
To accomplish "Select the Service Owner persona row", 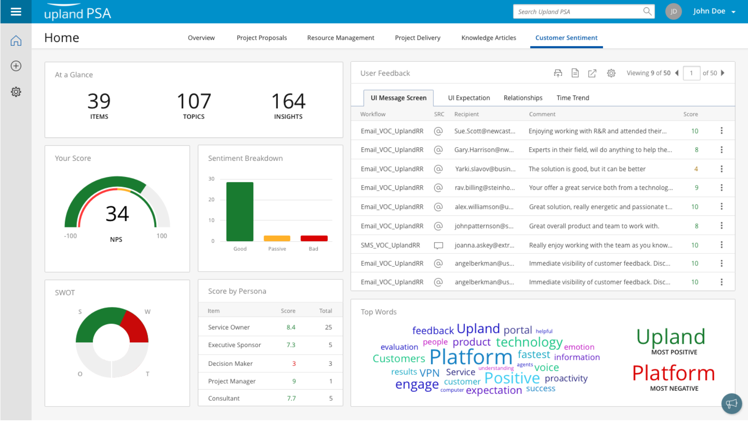I will (x=270, y=327).
